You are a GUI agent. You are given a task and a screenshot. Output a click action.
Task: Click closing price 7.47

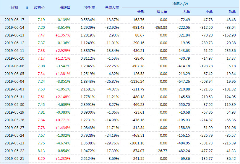tap(41, 35)
